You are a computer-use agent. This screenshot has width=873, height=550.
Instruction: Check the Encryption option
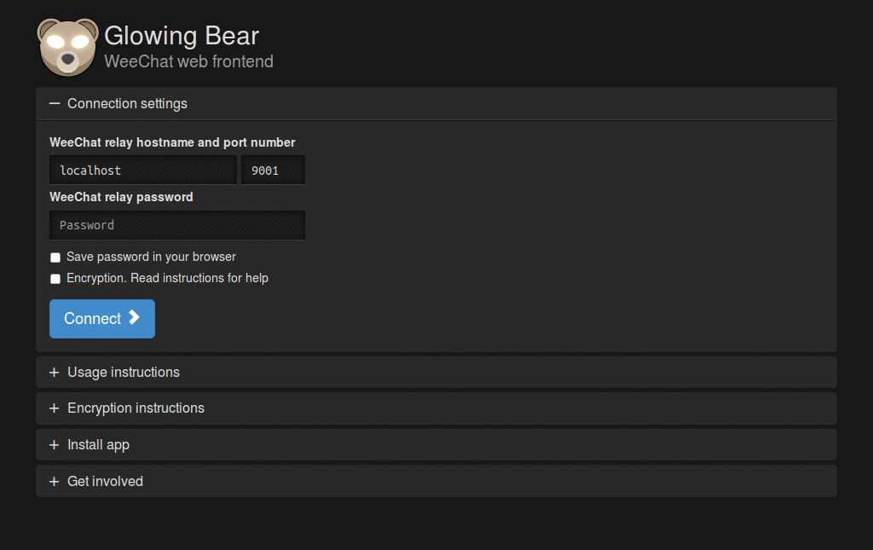pos(55,278)
